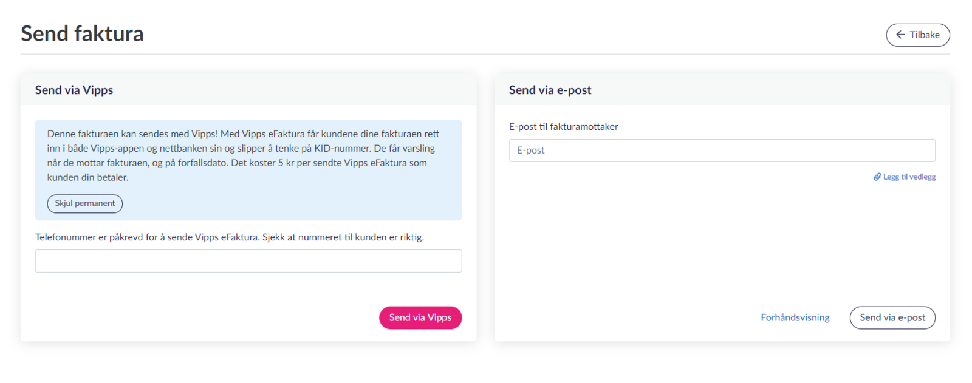972x383 pixels.
Task: Click the E-post placeholder text
Action: click(x=530, y=151)
